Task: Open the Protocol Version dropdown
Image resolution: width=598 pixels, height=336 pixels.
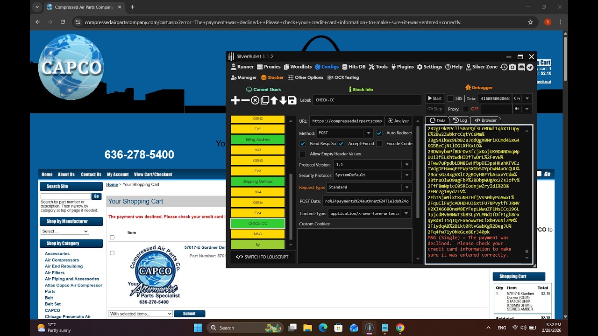Action: 372,165
